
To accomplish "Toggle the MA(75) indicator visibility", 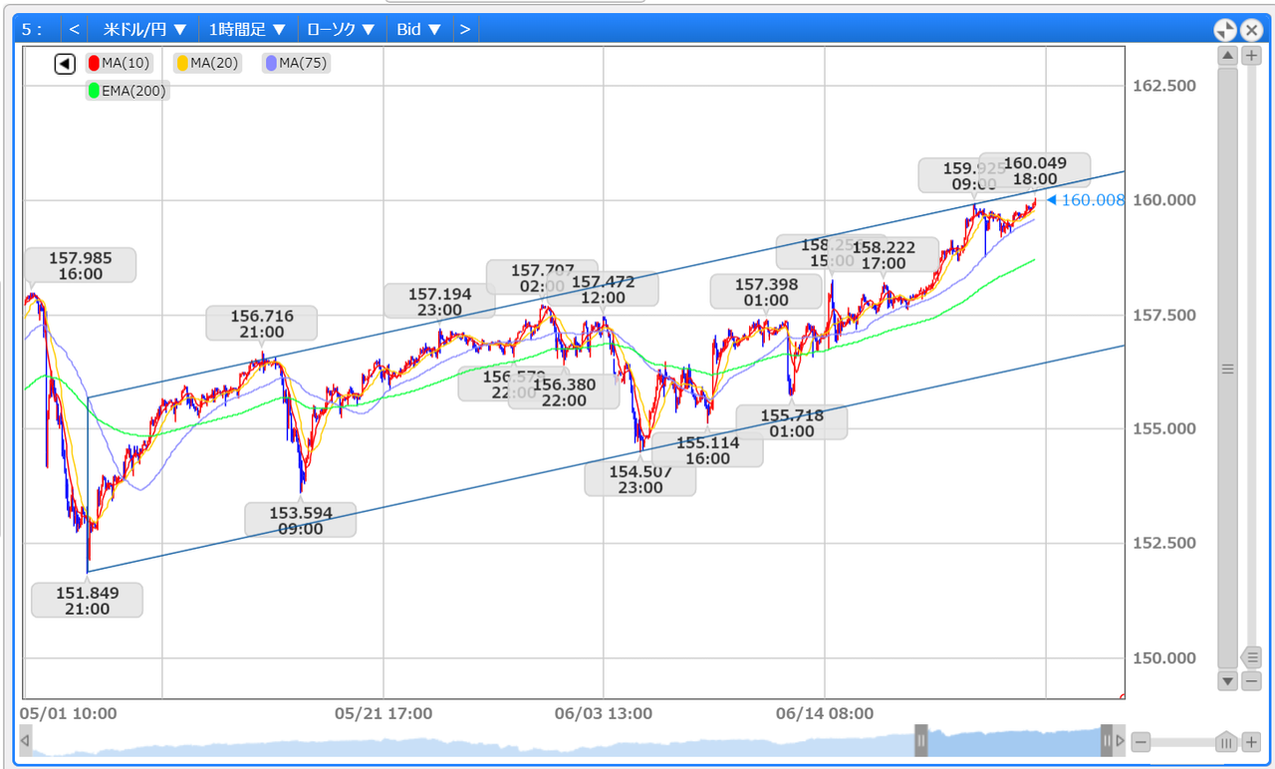I will (295, 63).
